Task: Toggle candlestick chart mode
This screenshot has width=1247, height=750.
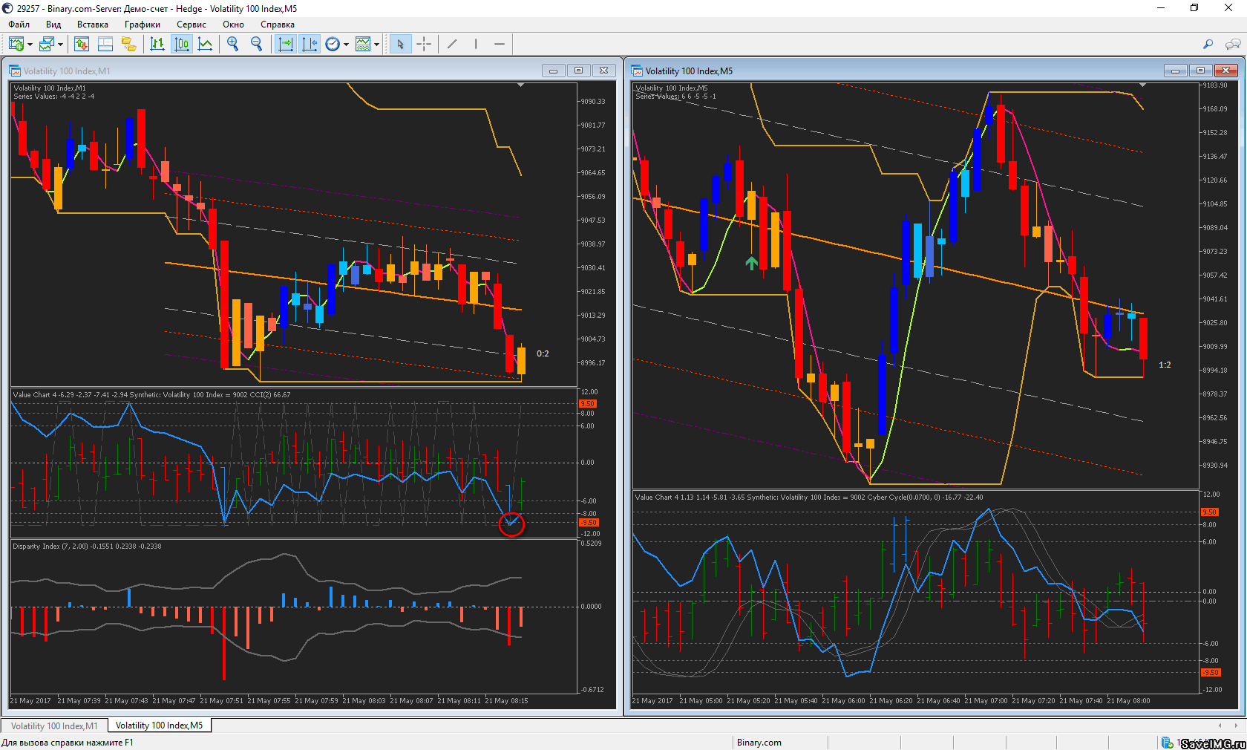Action: click(x=182, y=45)
